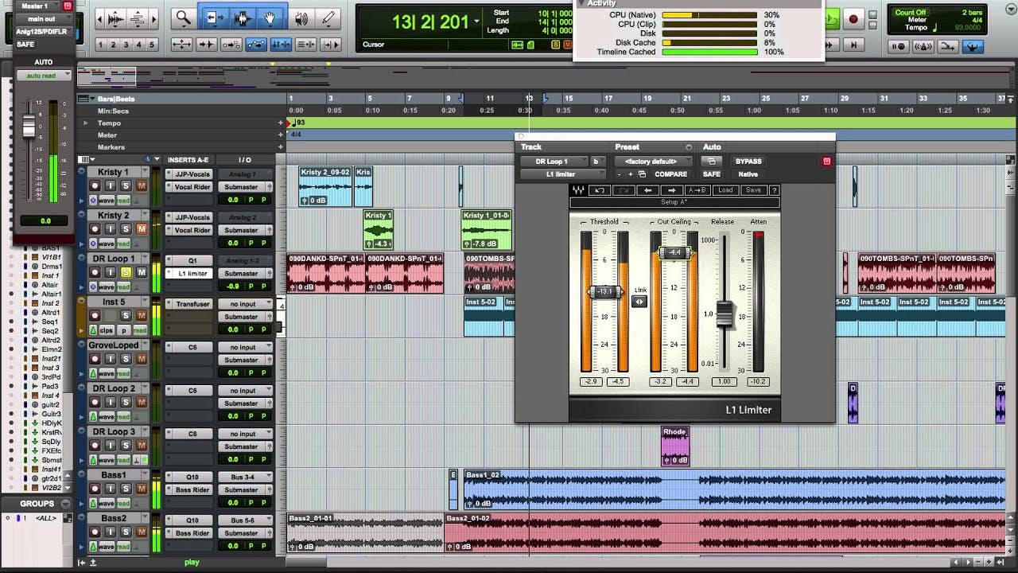Open the factory default preset dropdown
The image size is (1018, 573).
click(652, 162)
